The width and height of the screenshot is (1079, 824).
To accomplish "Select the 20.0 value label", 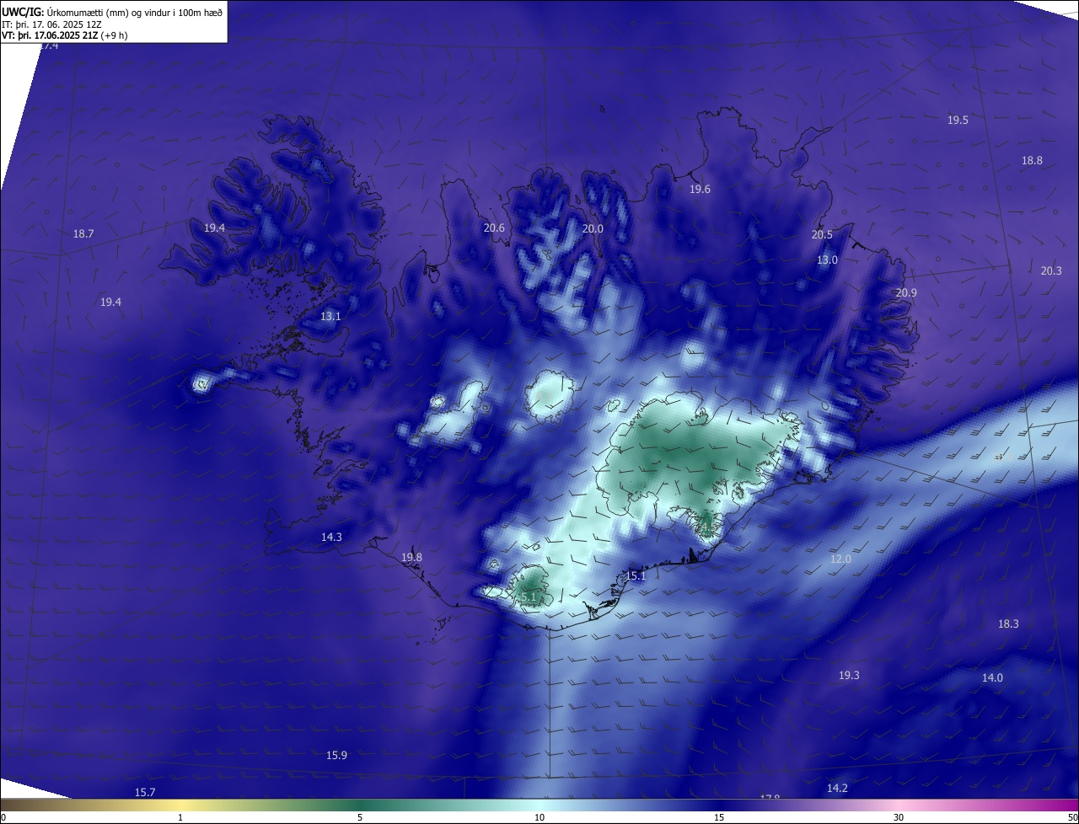I will tap(593, 229).
